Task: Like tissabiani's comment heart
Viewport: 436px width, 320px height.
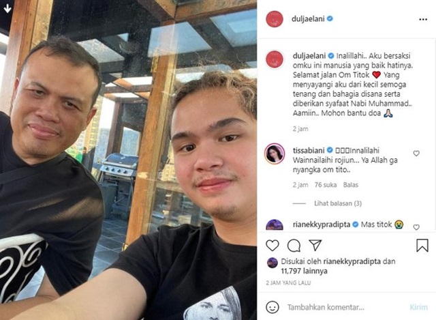Action: tap(416, 153)
